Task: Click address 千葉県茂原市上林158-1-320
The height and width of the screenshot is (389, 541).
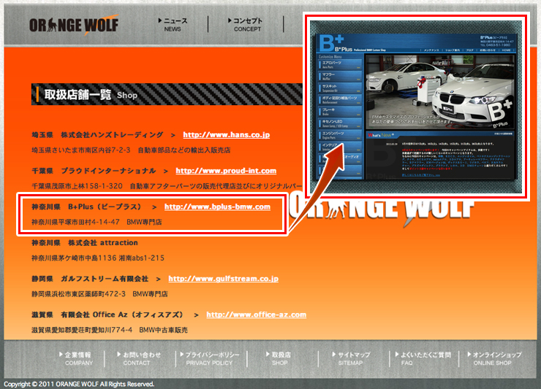Action: click(77, 186)
